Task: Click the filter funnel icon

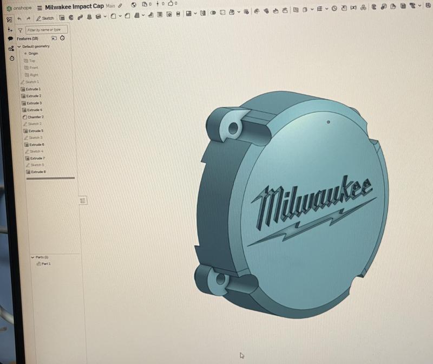Action: coord(20,30)
